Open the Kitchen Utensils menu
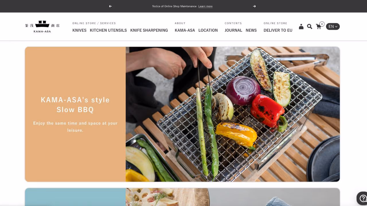367x206 pixels. (108, 30)
